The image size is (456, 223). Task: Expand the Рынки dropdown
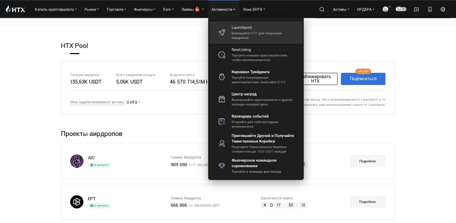pos(92,9)
